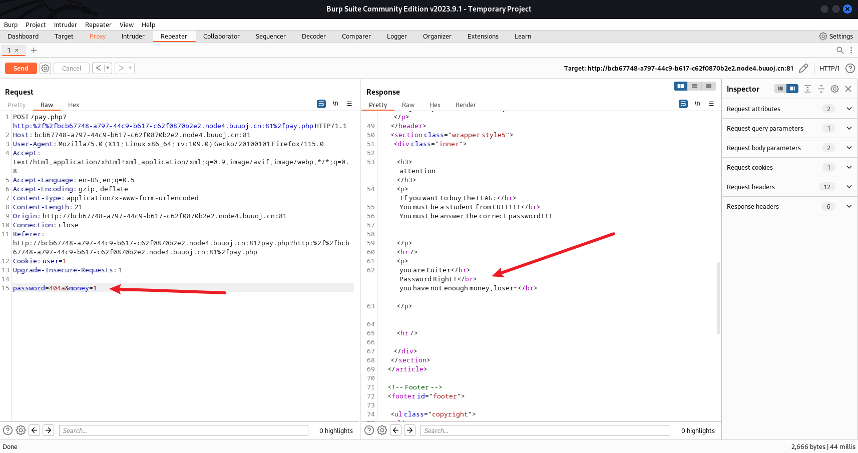
Task: Select side-by-side layout view
Action: [x=681, y=86]
